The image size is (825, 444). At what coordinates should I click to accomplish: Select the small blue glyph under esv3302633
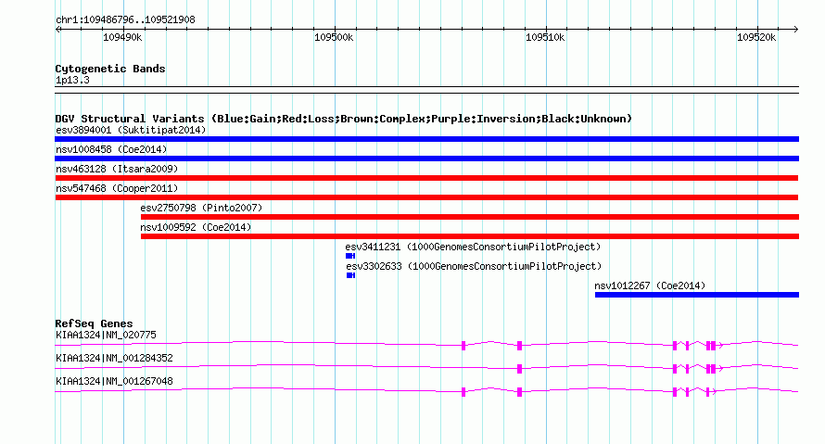pos(351,275)
